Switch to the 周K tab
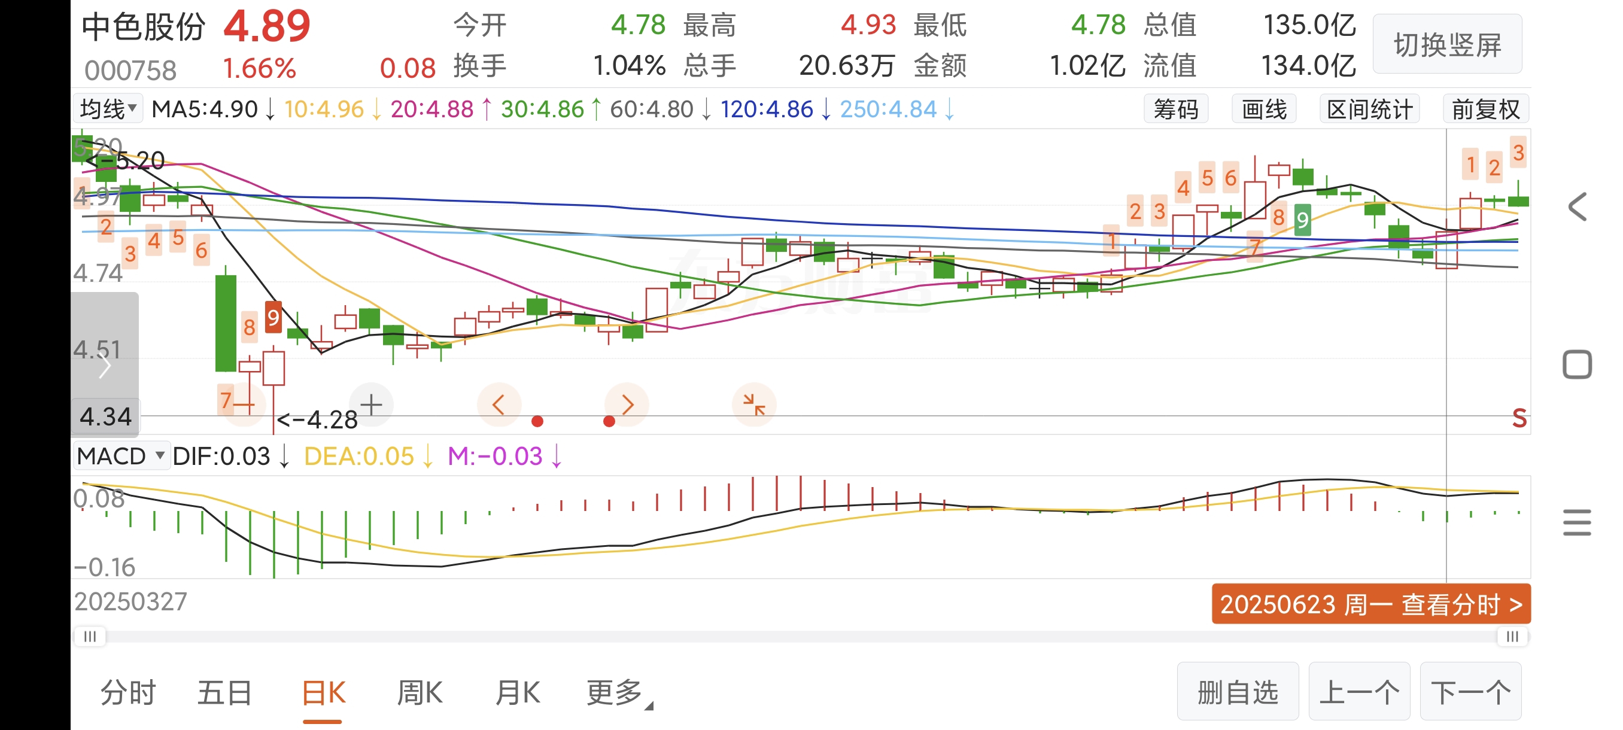Screen dimensions: 1623x730 [420, 693]
